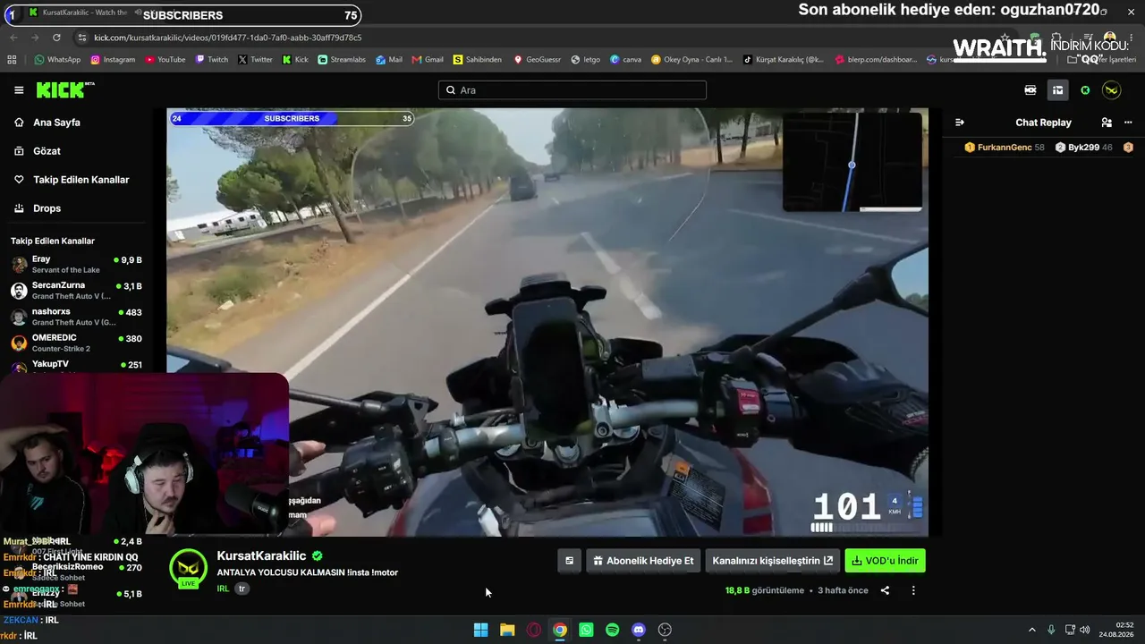
Task: Open the letgo bookmark
Action: (x=585, y=60)
